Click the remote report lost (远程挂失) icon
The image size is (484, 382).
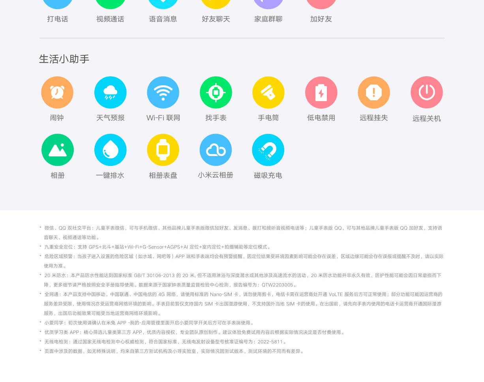point(374,92)
